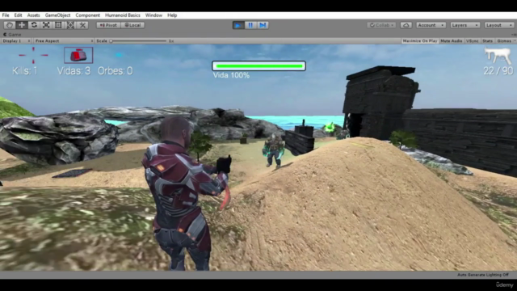Toggle Mute Audio
517x291 pixels.
point(452,41)
